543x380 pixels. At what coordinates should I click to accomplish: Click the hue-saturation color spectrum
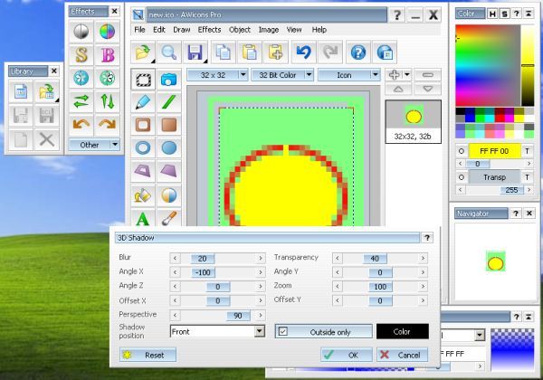(x=488, y=65)
